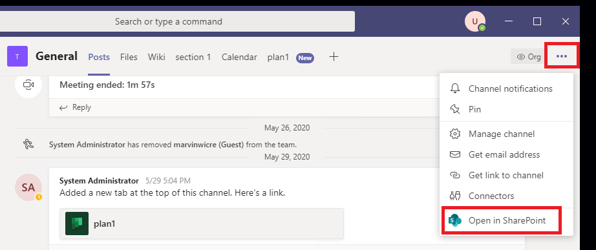596x250 pixels.
Task: Click the Manage channel gear icon
Action: pos(455,134)
